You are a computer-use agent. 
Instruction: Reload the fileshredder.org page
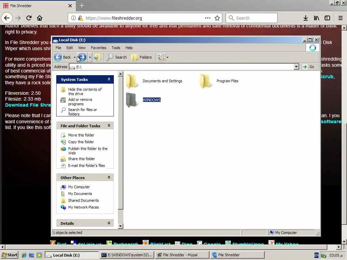pos(29,18)
